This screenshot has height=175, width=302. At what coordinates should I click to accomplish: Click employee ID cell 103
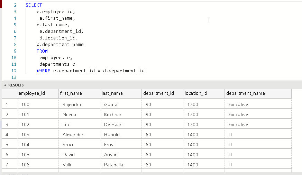tap(25, 135)
